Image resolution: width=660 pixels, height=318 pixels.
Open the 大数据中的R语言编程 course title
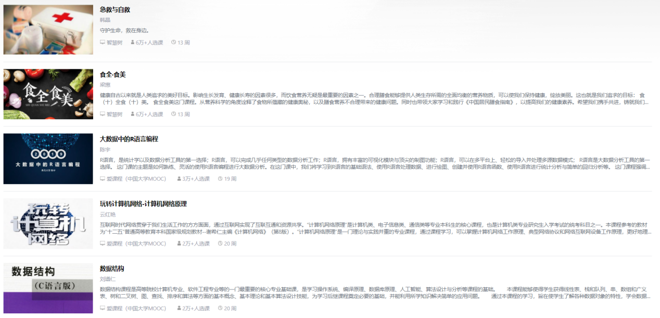coord(129,139)
